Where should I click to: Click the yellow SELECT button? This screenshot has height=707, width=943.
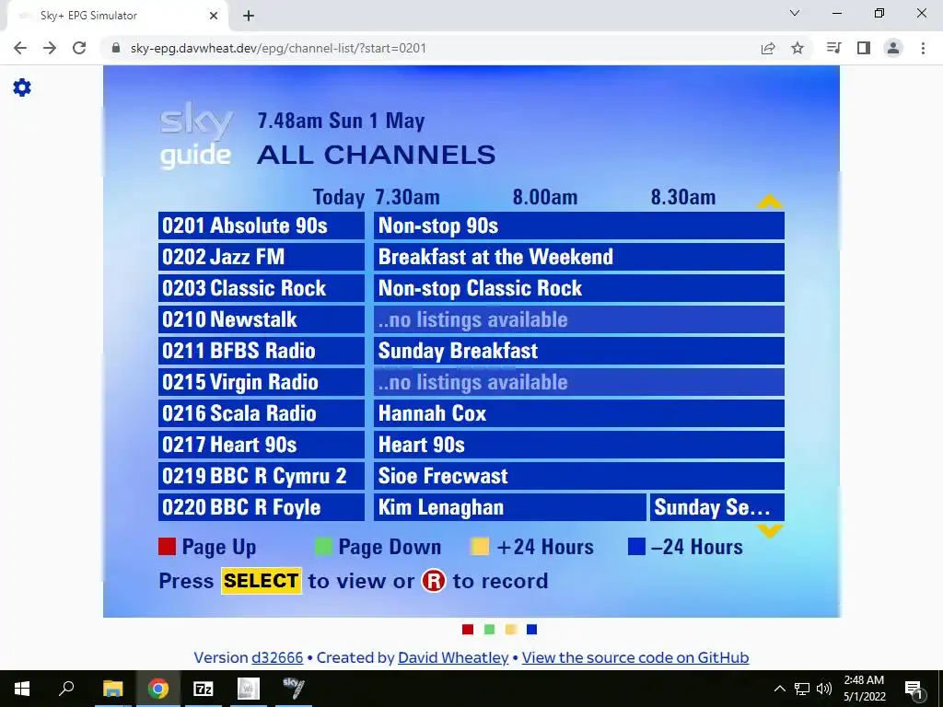(x=261, y=581)
